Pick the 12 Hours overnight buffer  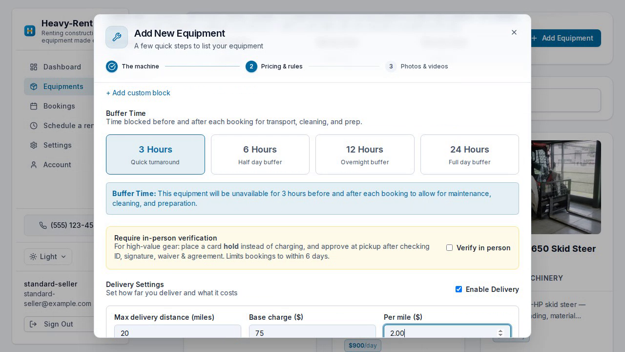pos(365,154)
